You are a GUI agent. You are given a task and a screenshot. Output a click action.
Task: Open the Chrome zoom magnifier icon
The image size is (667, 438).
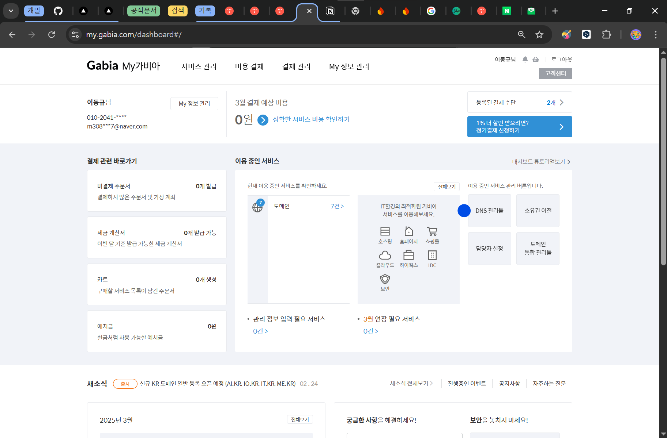pyautogui.click(x=522, y=35)
